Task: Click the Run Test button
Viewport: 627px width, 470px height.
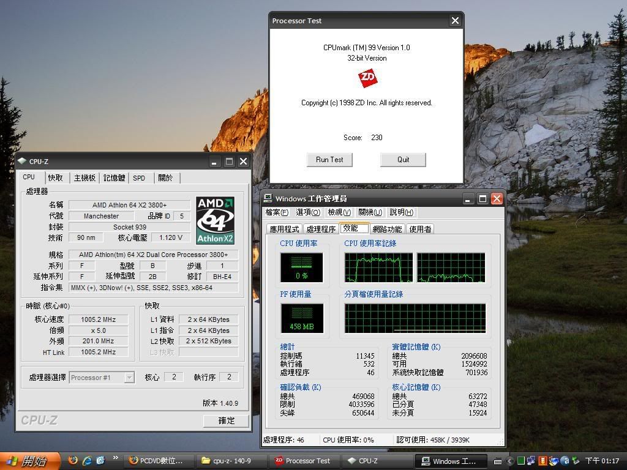Action: 329,160
